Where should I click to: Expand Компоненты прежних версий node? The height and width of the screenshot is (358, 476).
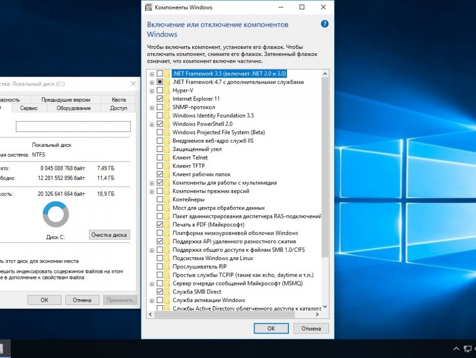[152, 191]
